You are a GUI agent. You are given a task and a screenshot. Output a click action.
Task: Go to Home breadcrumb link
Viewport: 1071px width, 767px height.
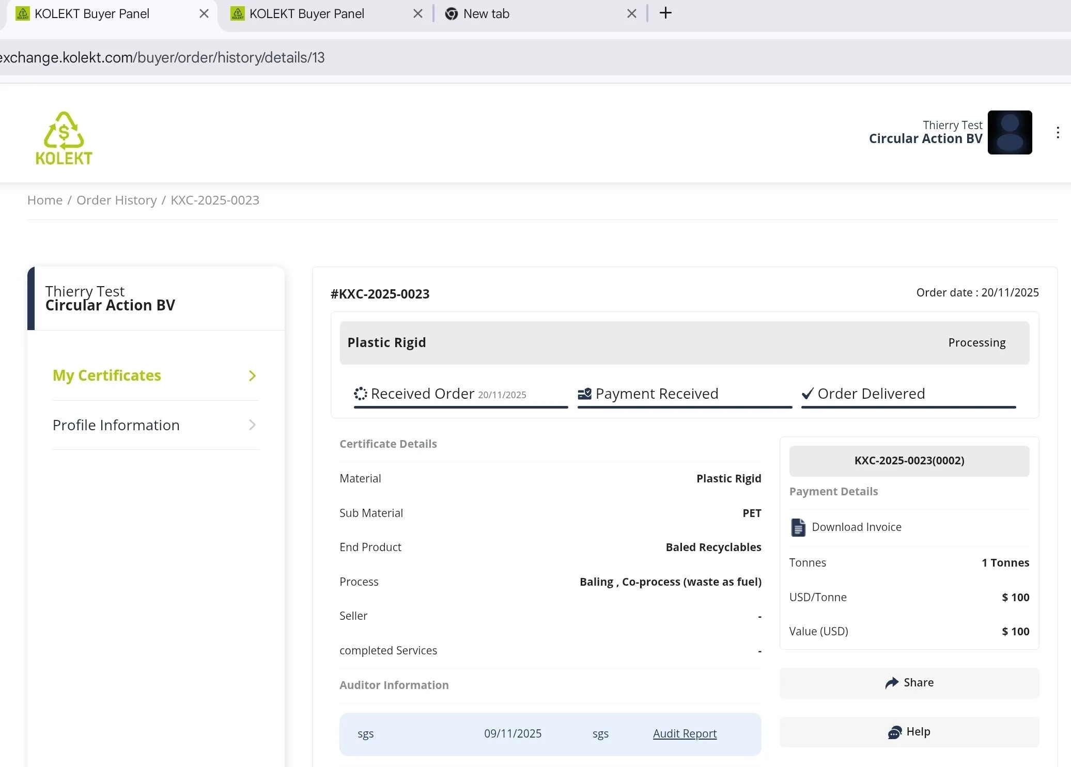click(x=45, y=200)
